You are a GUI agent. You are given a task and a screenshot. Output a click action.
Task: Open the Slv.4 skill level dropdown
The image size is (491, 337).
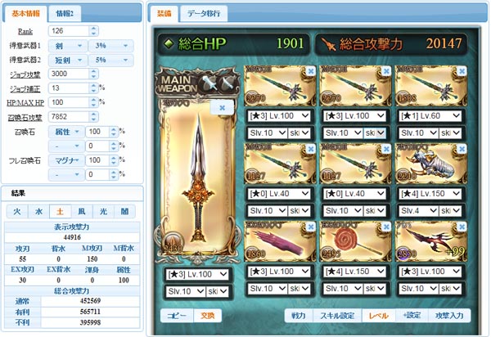(418, 211)
